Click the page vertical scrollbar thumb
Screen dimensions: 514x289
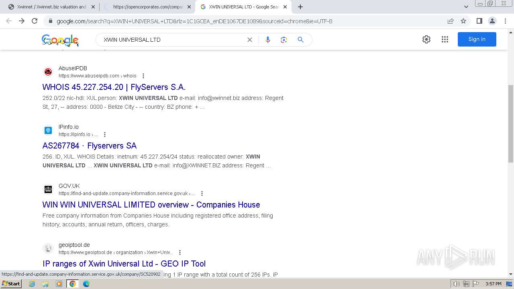(511, 124)
